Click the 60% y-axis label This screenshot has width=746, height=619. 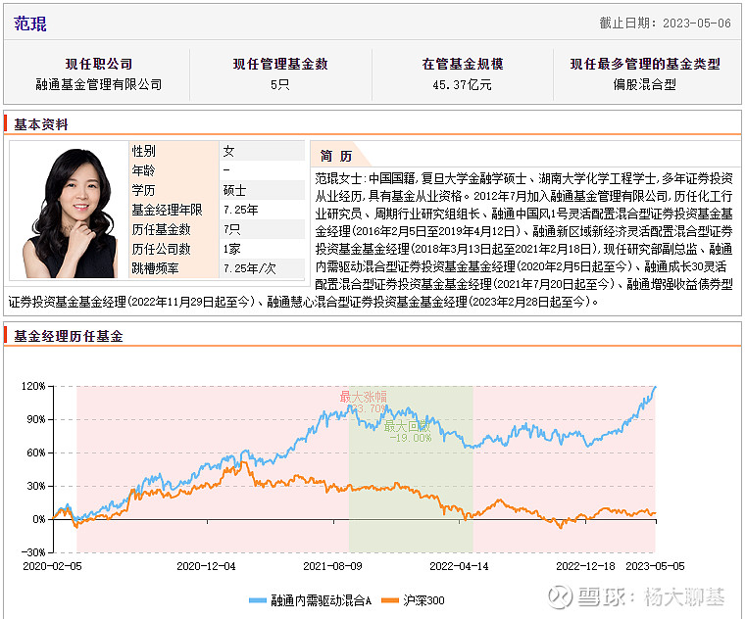point(36,452)
